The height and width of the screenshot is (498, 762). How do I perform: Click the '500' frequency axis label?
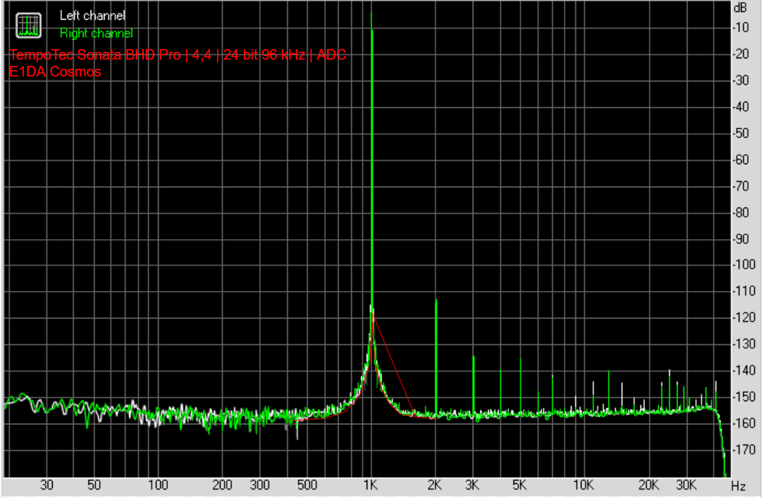coord(307,485)
